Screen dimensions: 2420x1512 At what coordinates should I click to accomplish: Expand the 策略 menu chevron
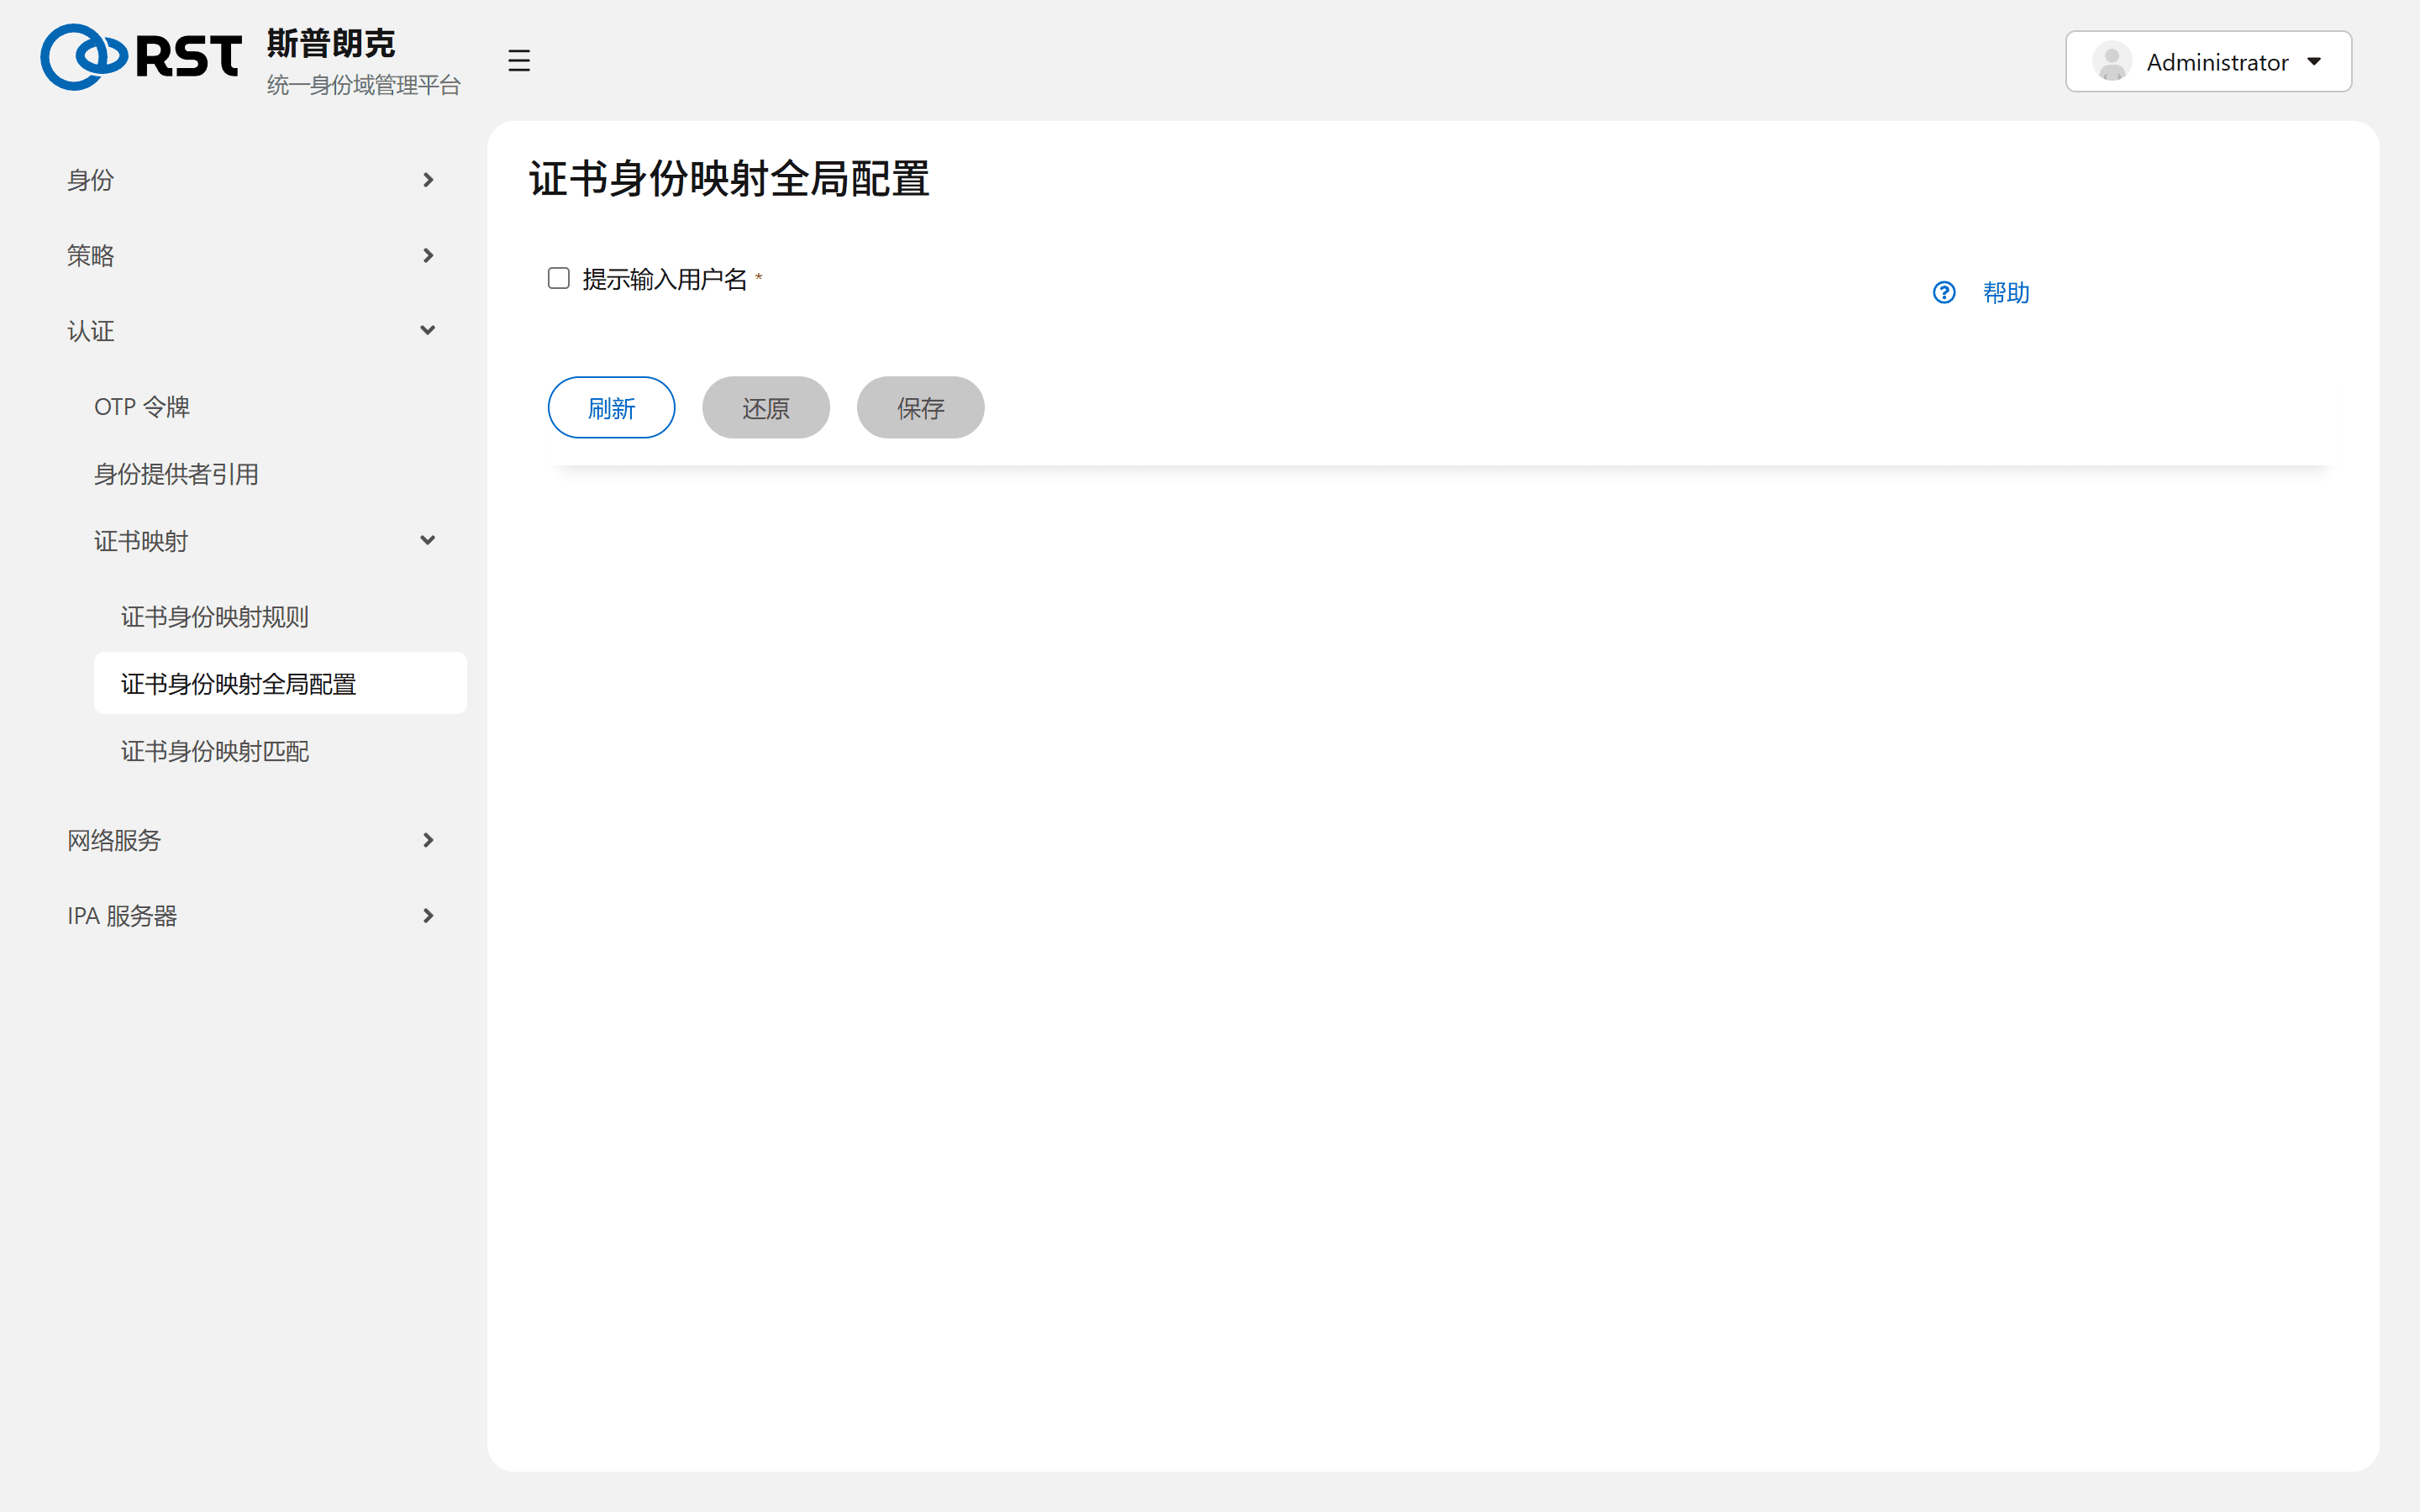tap(428, 256)
